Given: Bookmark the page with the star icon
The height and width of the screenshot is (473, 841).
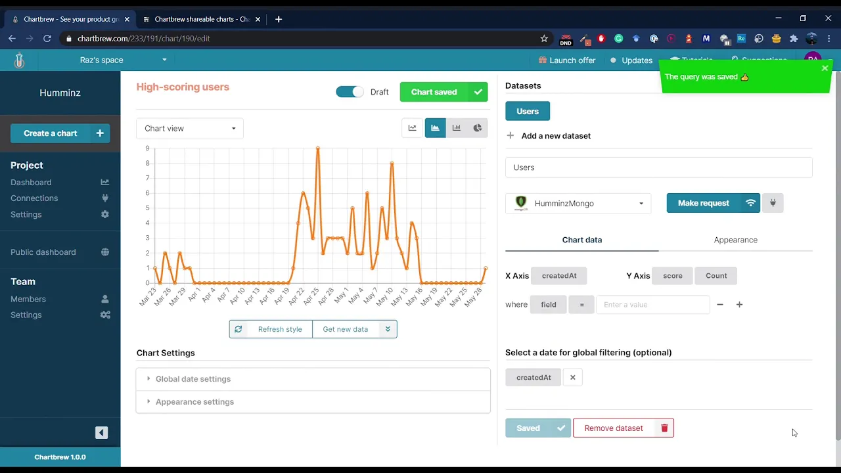Looking at the screenshot, I should (x=544, y=39).
